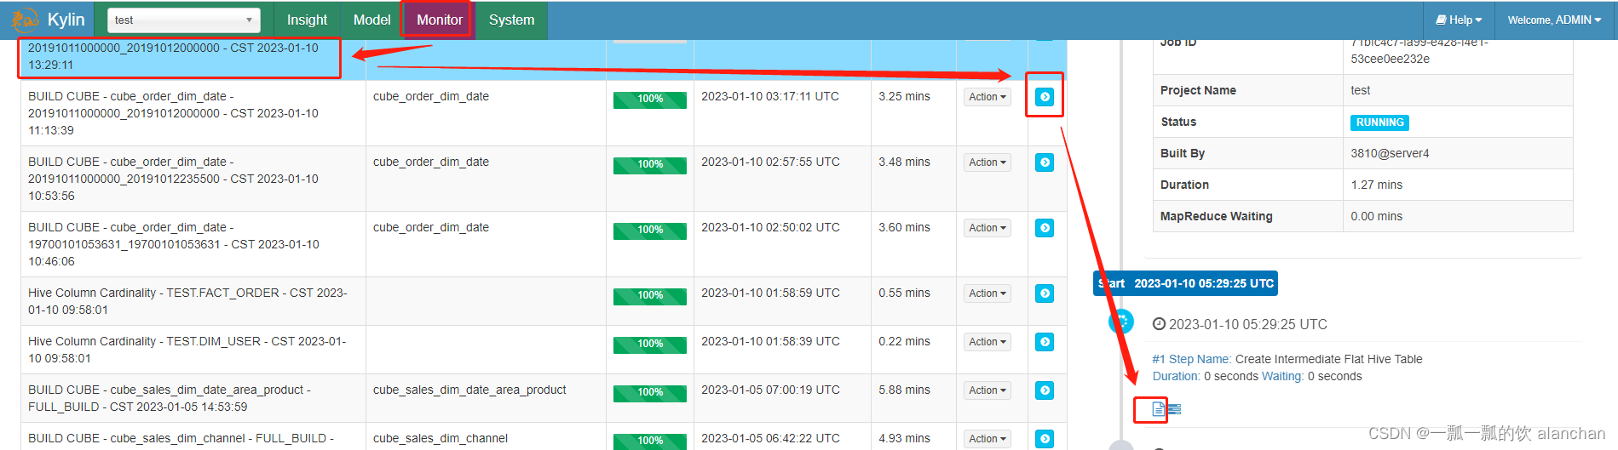Click cube_sales_dim_date_area_product in cube column
The image size is (1618, 450).
469,390
